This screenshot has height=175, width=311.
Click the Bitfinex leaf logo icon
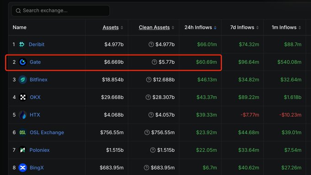coord(22,80)
